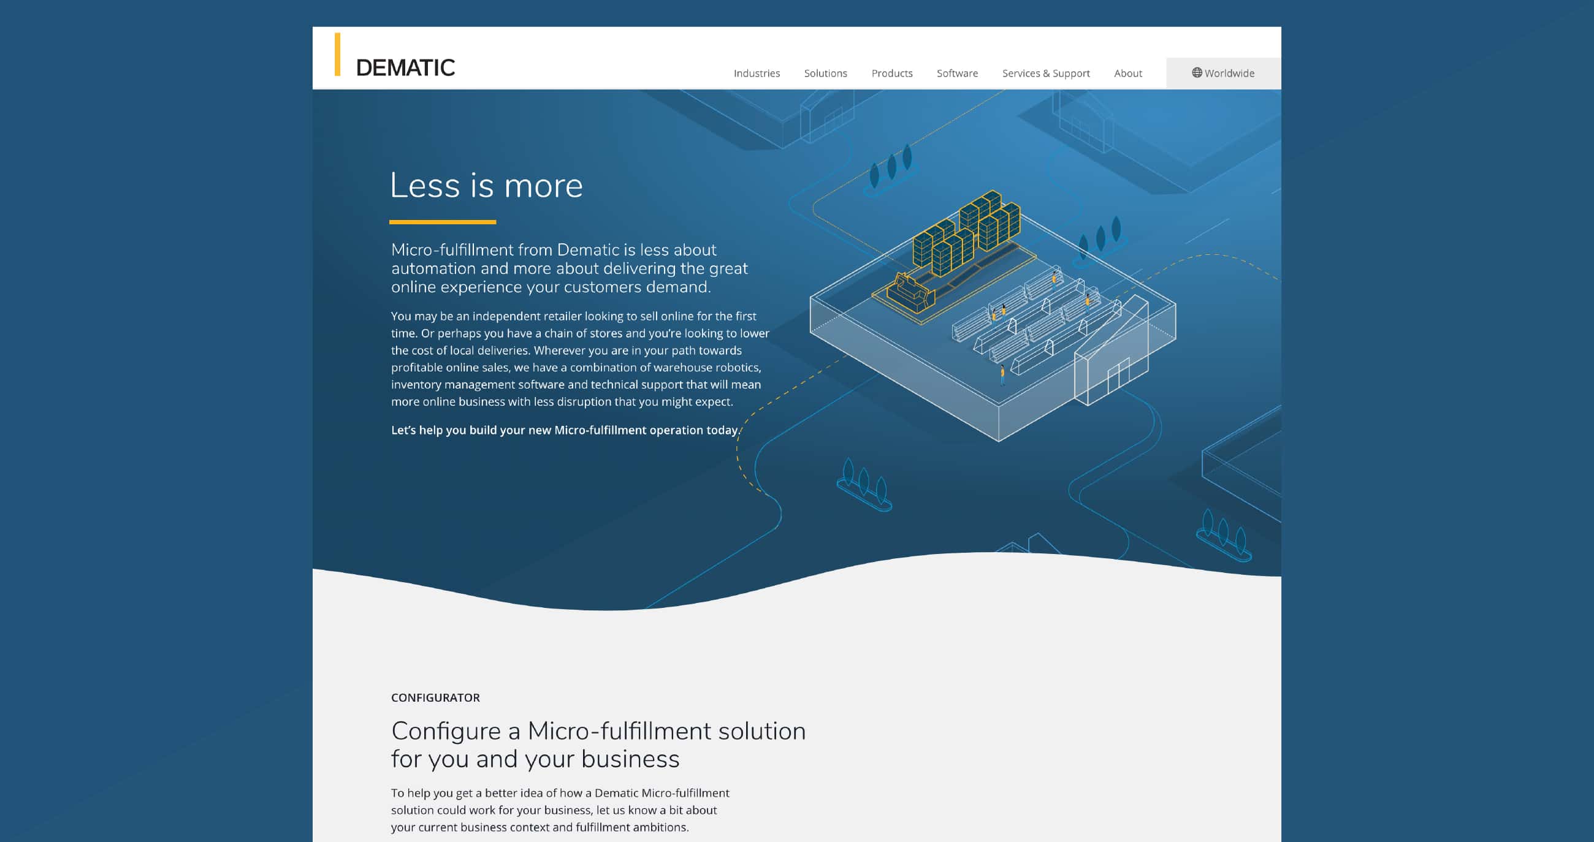Click the paragraph starting "Micro-fulfillment from Dematic is less about"
1594x842 pixels.
(570, 268)
